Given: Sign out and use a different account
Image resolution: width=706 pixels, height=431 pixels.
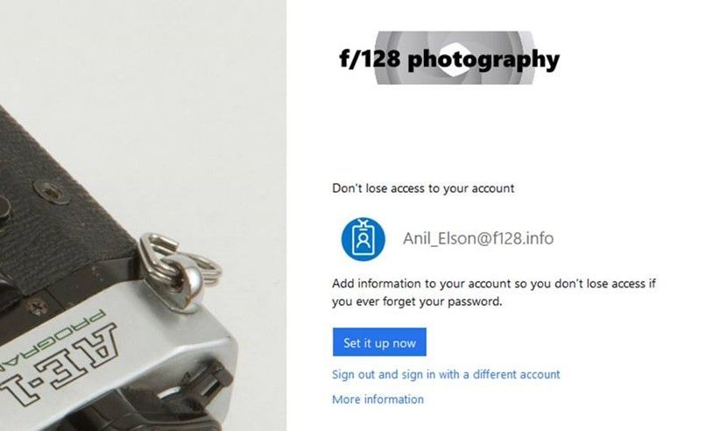Looking at the screenshot, I should click(446, 375).
